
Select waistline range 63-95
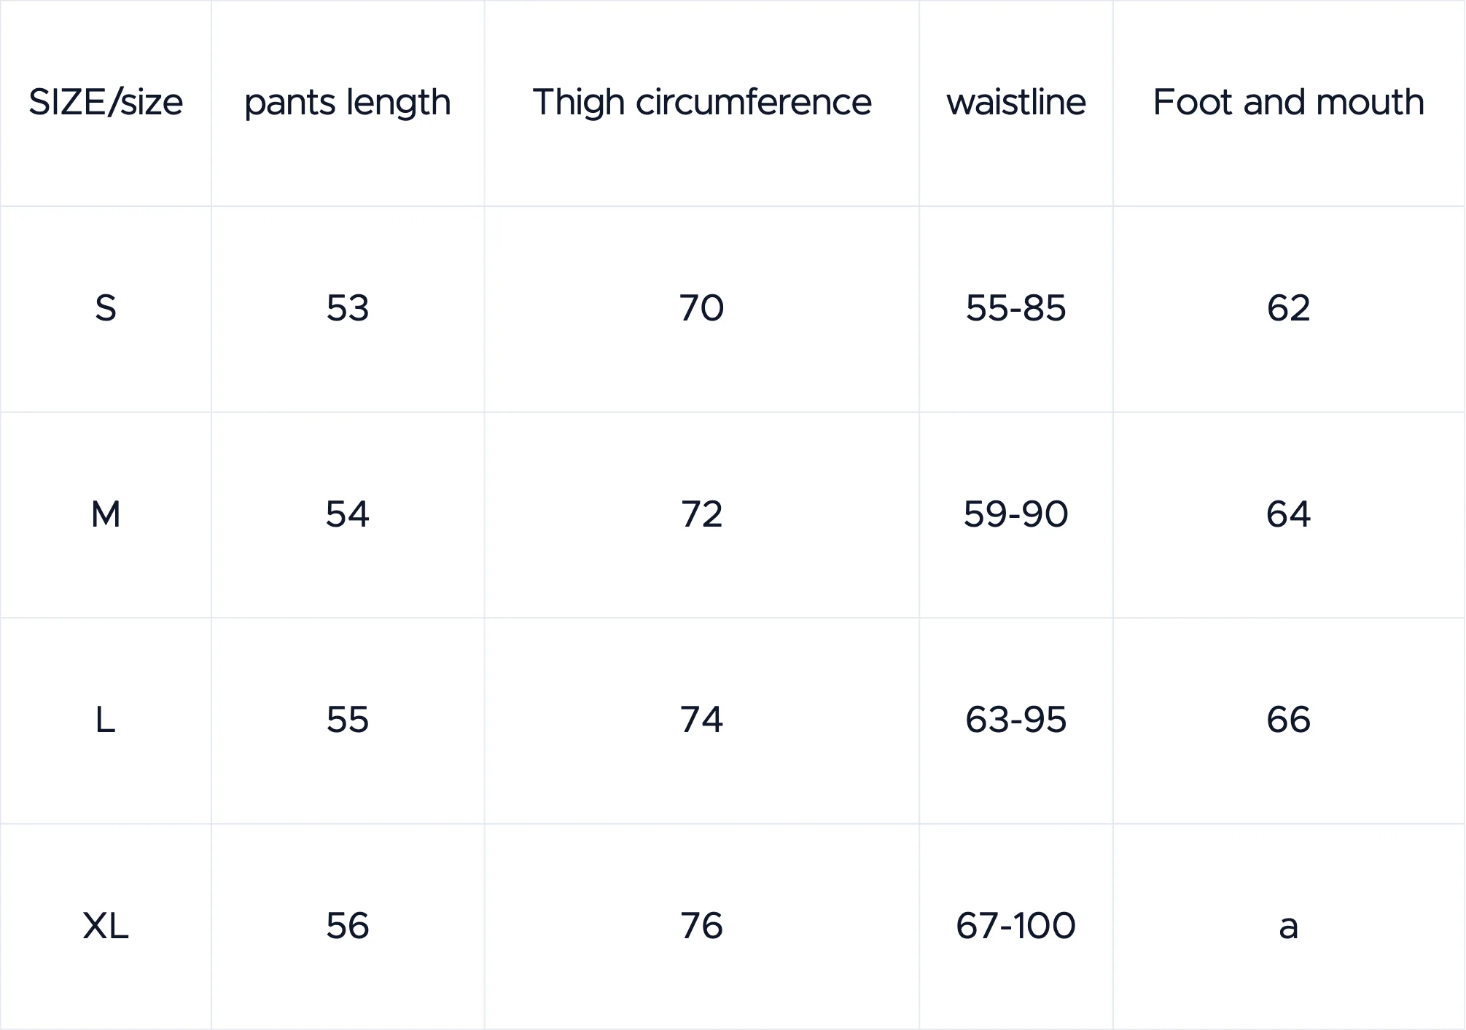[x=1016, y=720]
